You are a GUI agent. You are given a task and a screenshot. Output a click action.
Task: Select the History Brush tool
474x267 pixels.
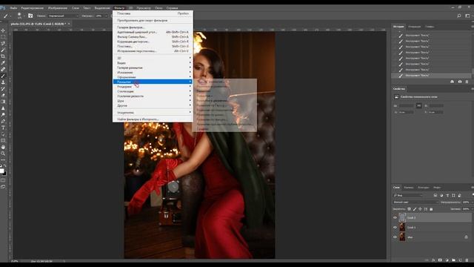3,89
